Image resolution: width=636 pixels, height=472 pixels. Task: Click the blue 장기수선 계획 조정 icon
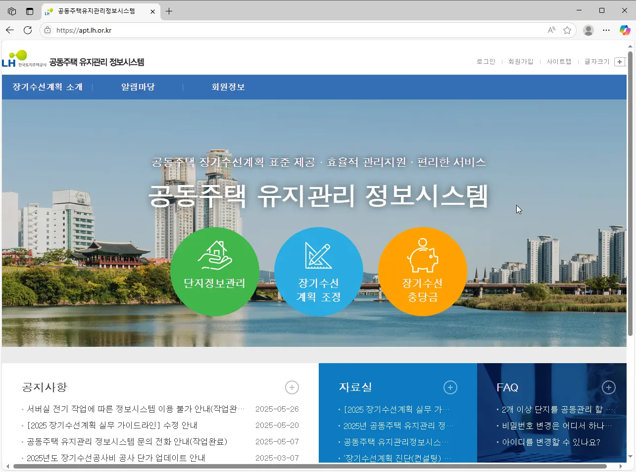tap(319, 272)
